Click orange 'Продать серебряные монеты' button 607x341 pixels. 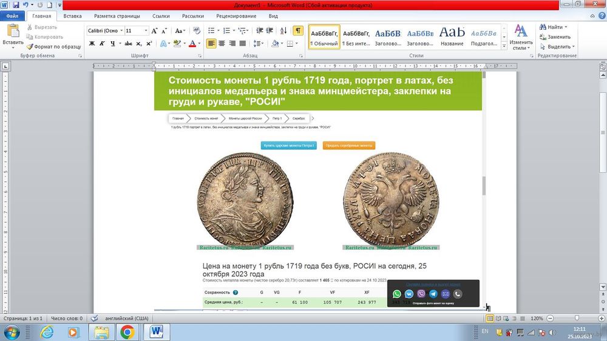point(349,146)
